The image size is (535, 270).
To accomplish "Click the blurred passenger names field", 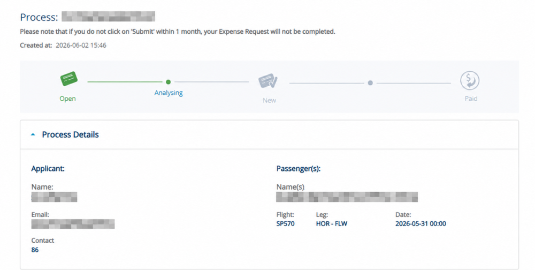I will pyautogui.click(x=347, y=197).
